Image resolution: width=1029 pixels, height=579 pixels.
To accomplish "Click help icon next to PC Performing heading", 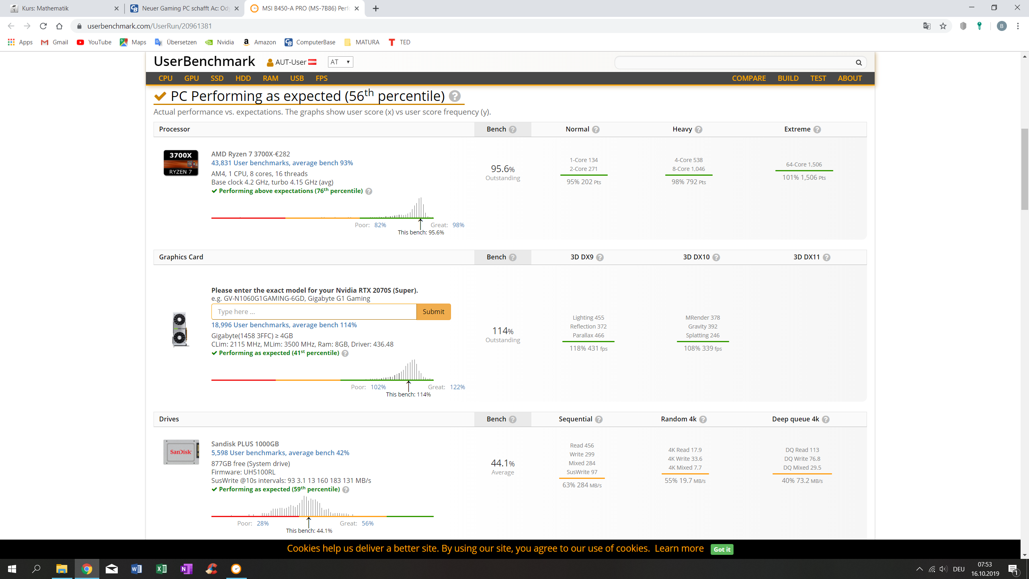I will pos(455,96).
